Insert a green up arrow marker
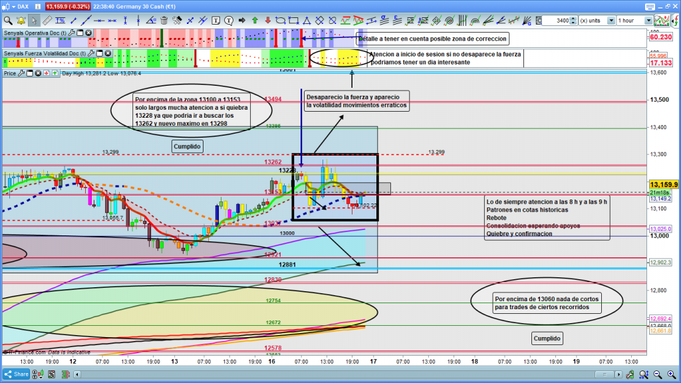This screenshot has width=681, height=383. pos(255,20)
